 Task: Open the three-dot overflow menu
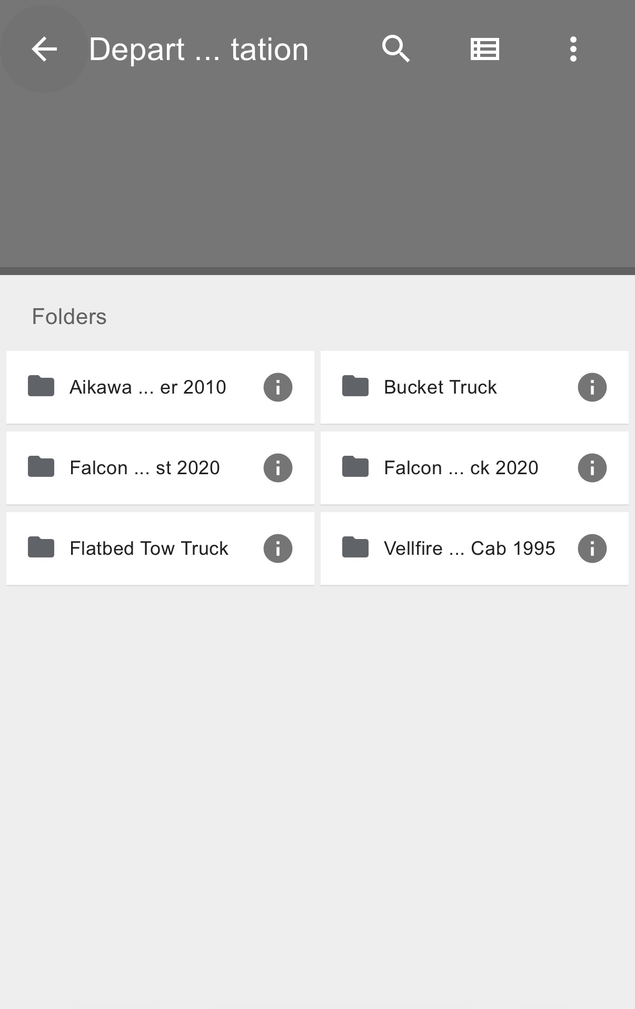click(x=573, y=50)
